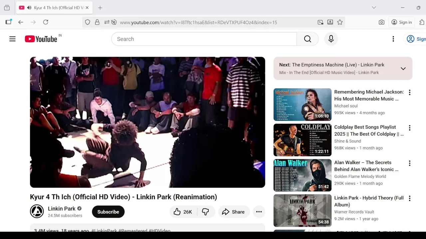Go back using browser back arrow
This screenshot has height=239, width=426.
click(21, 22)
